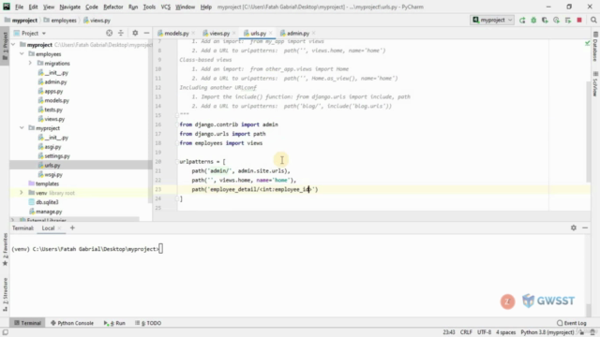Open the Database side tool window
This screenshot has width=600, height=337.
[x=595, y=47]
